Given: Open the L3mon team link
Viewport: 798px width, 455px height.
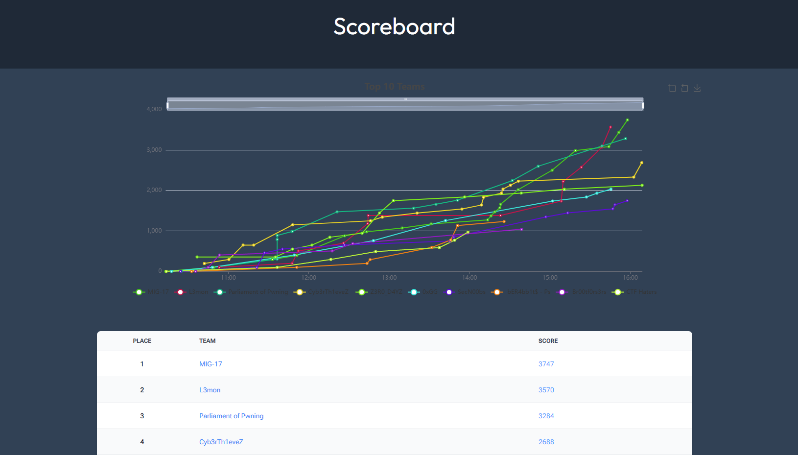Looking at the screenshot, I should tap(210, 390).
